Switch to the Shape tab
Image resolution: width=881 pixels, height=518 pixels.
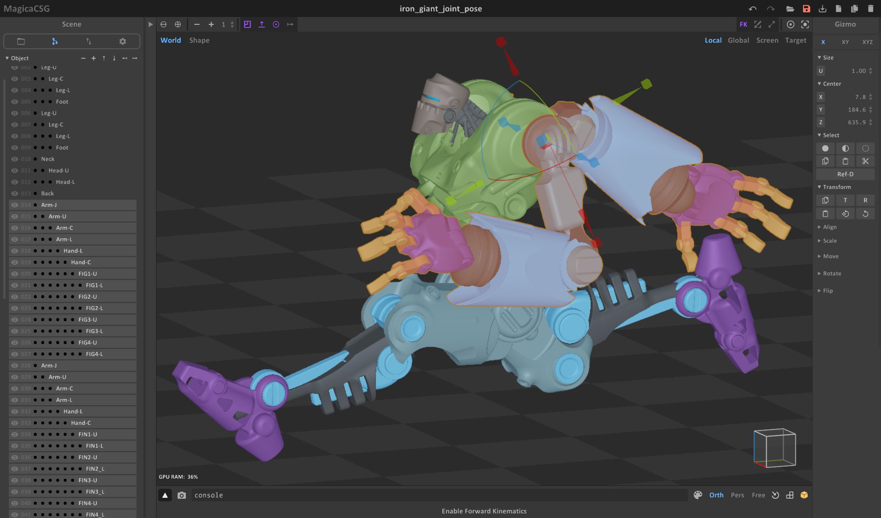(199, 40)
